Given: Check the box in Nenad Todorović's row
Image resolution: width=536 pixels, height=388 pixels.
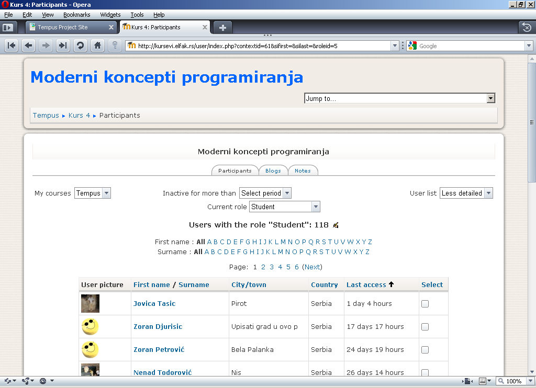Looking at the screenshot, I should [425, 372].
